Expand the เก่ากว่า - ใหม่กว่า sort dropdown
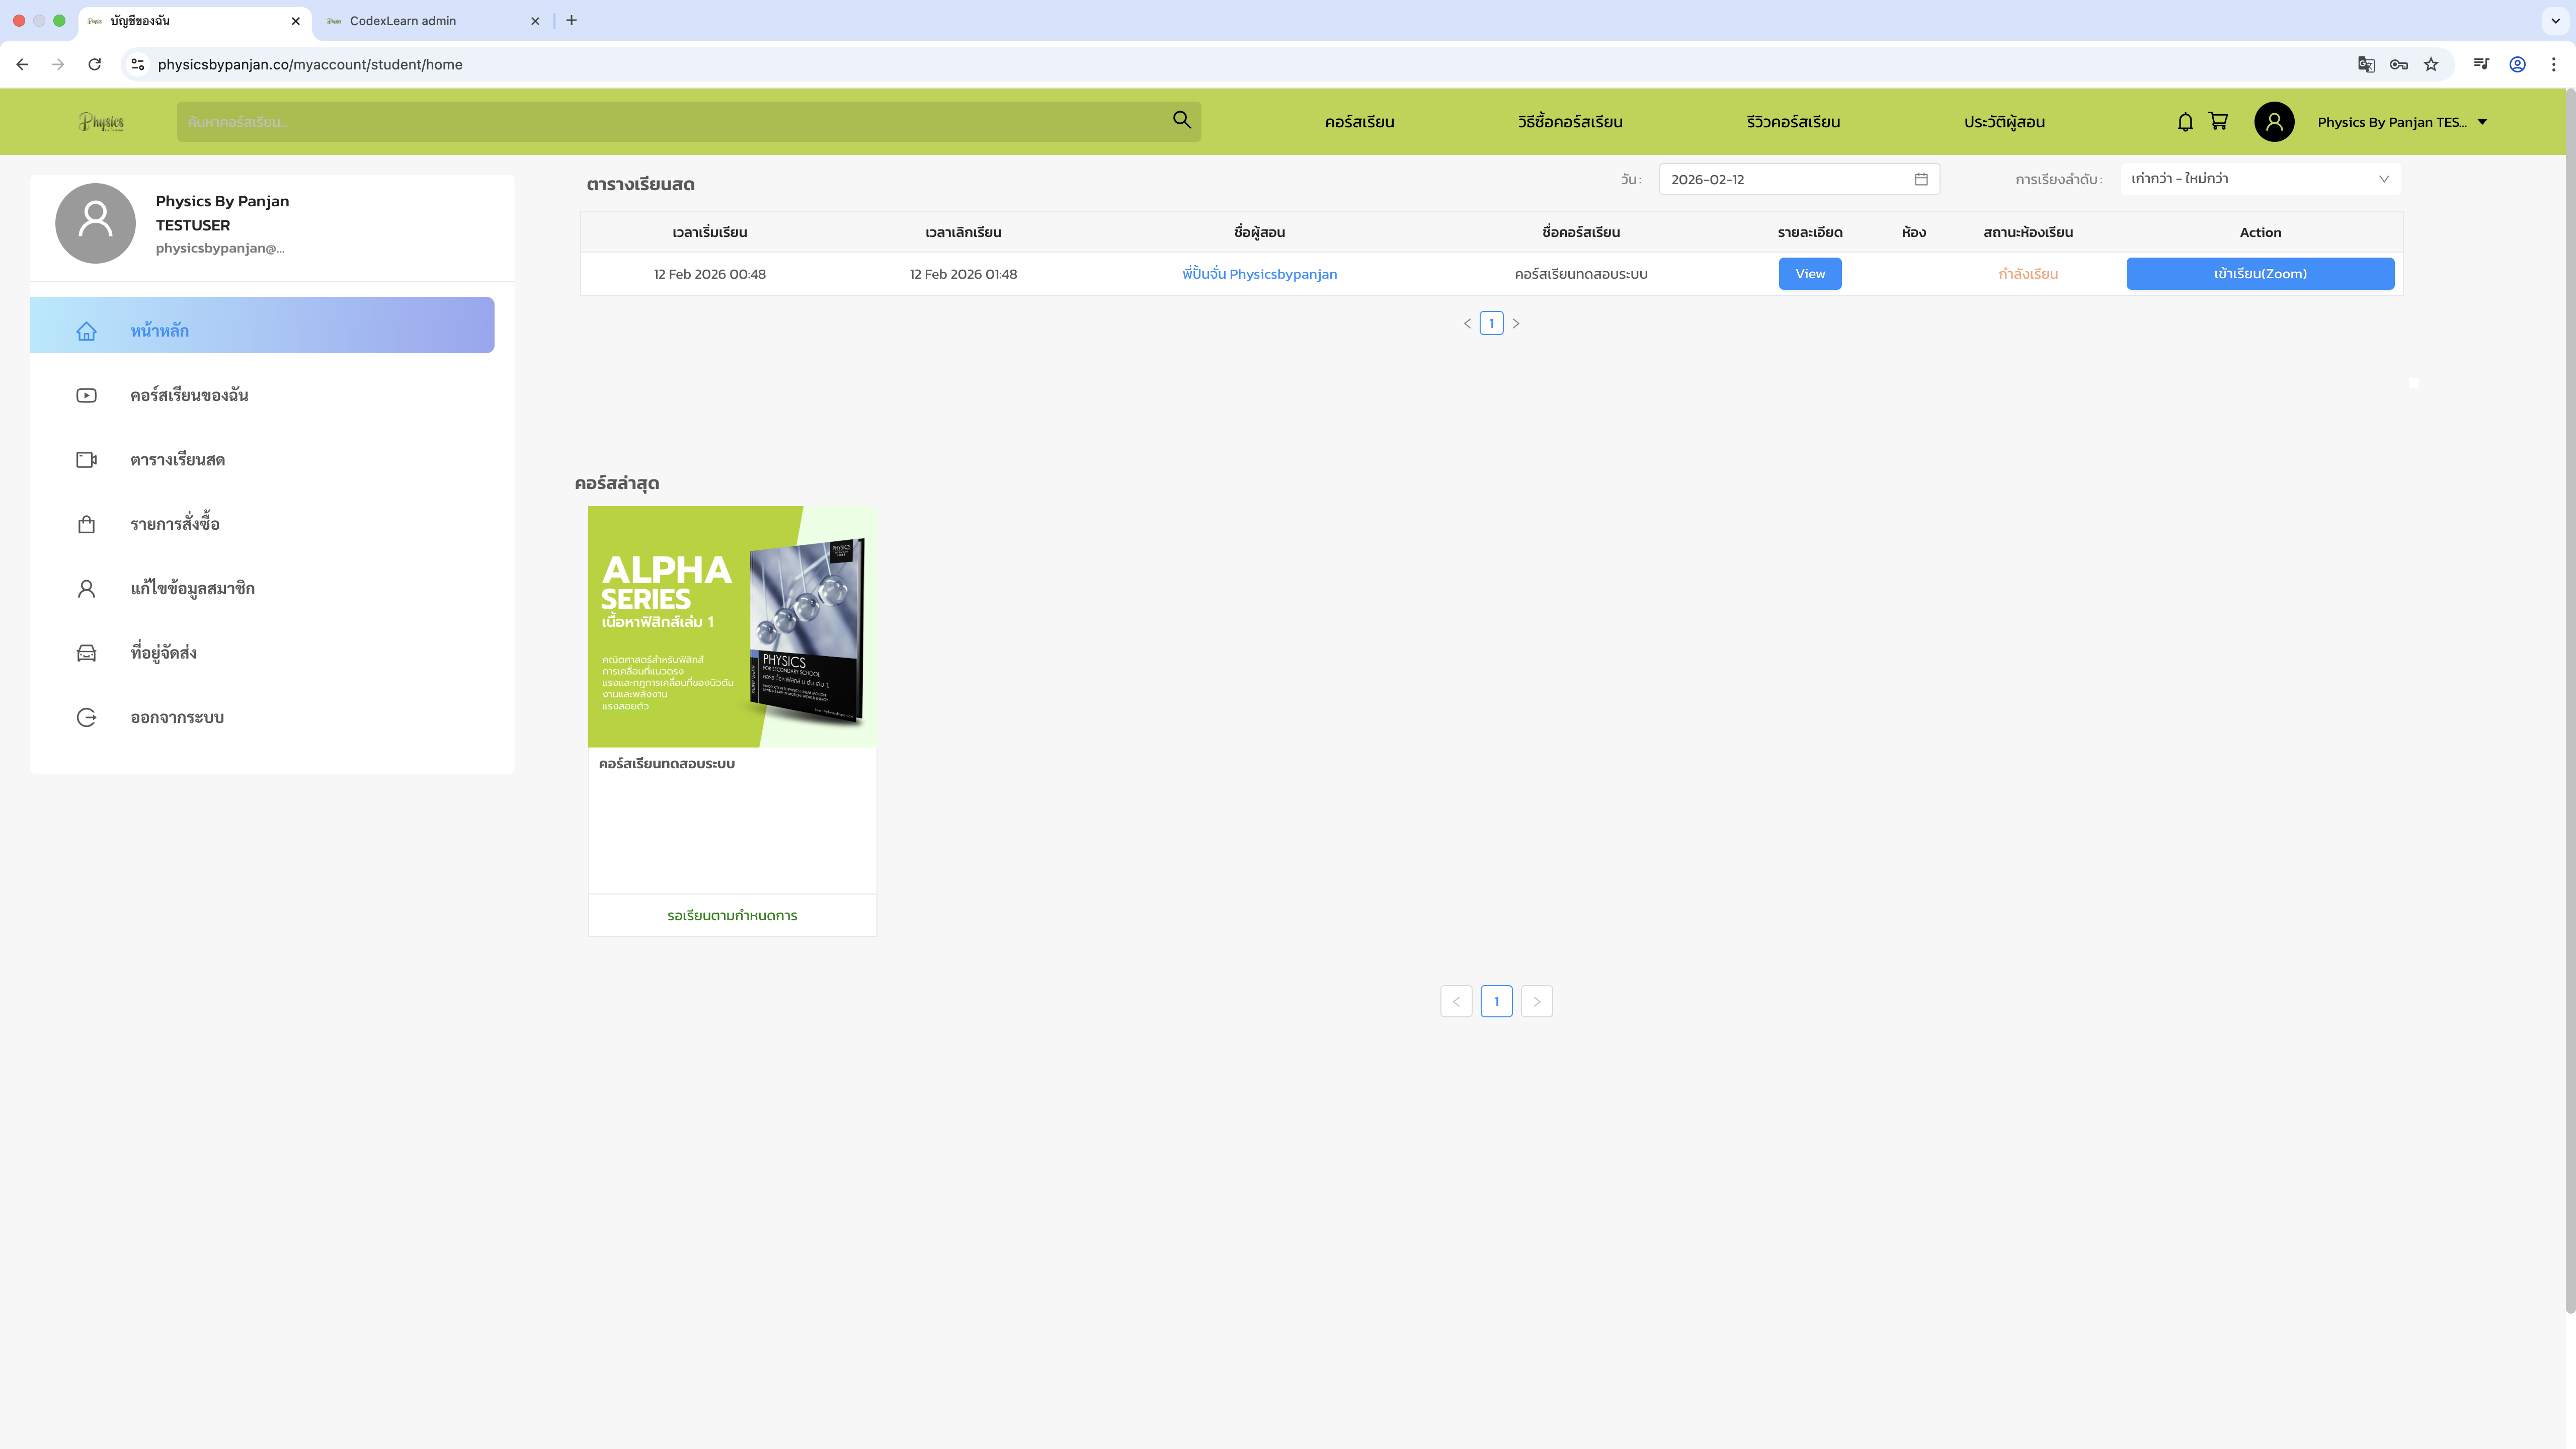Screen dimensions: 2576x1449 pos(2259,179)
